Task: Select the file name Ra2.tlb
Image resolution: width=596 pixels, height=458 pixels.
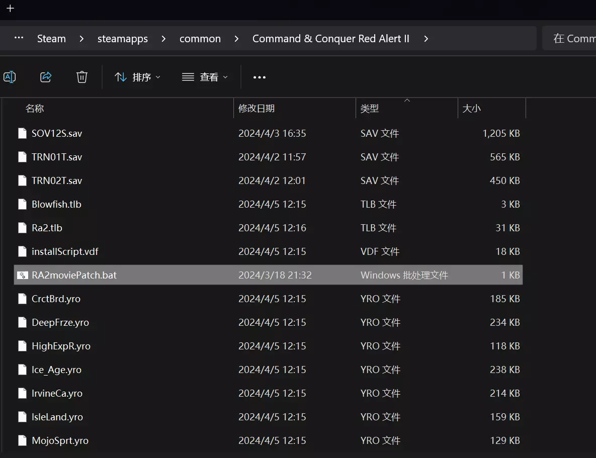Action: pyautogui.click(x=47, y=228)
